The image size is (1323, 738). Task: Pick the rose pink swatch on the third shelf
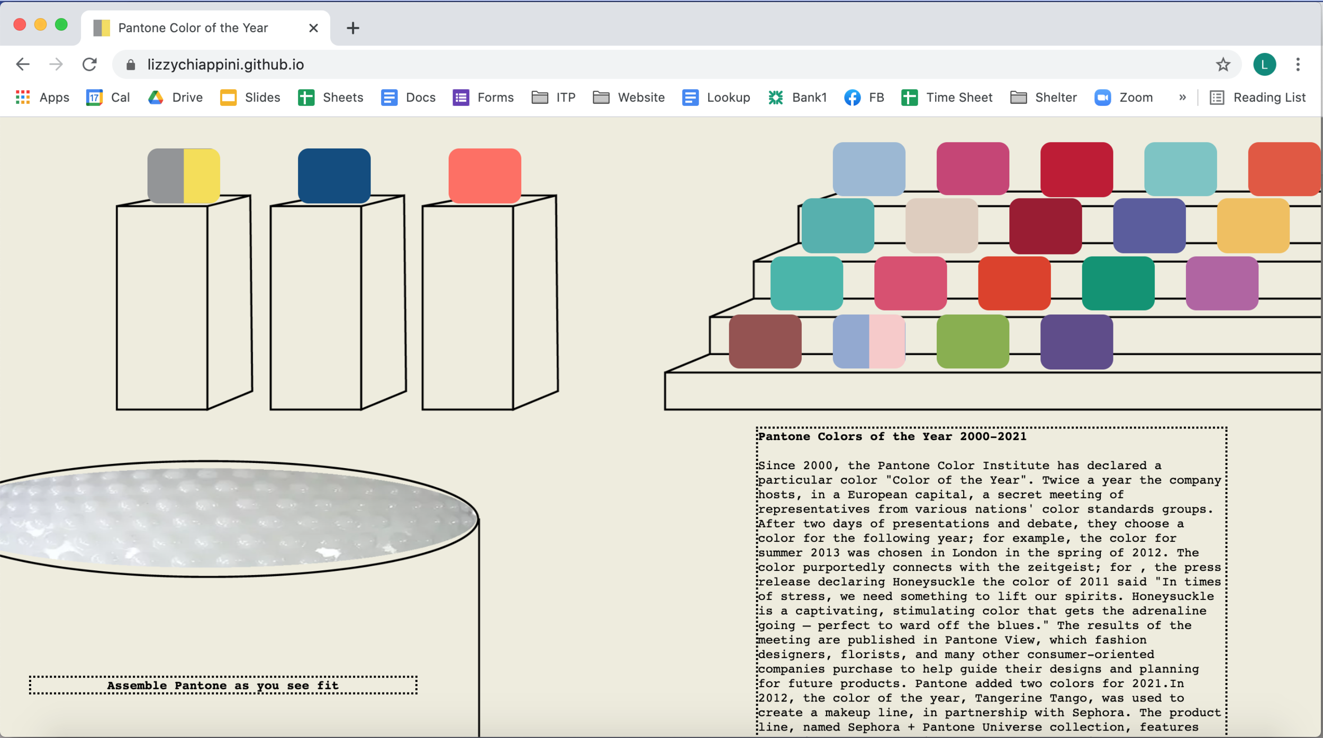(x=910, y=283)
